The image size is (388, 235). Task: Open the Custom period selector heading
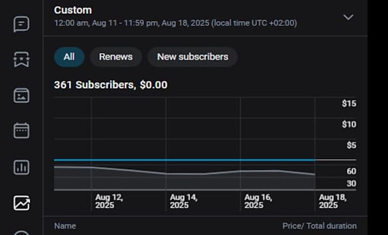pyautogui.click(x=73, y=10)
